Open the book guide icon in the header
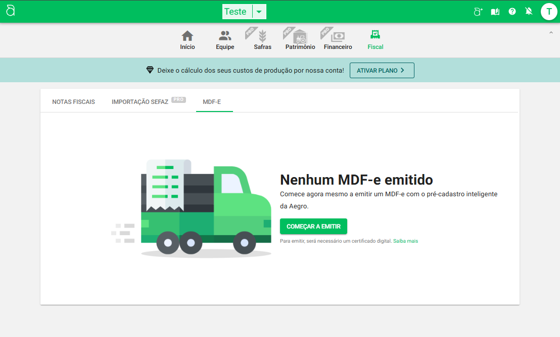Viewport: 560px width, 337px height. (495, 12)
